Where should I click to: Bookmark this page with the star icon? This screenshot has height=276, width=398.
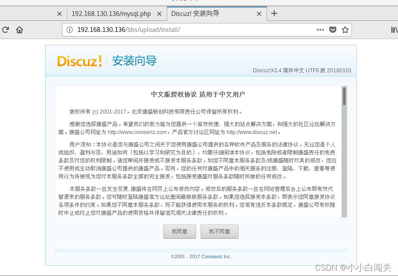click(345, 30)
